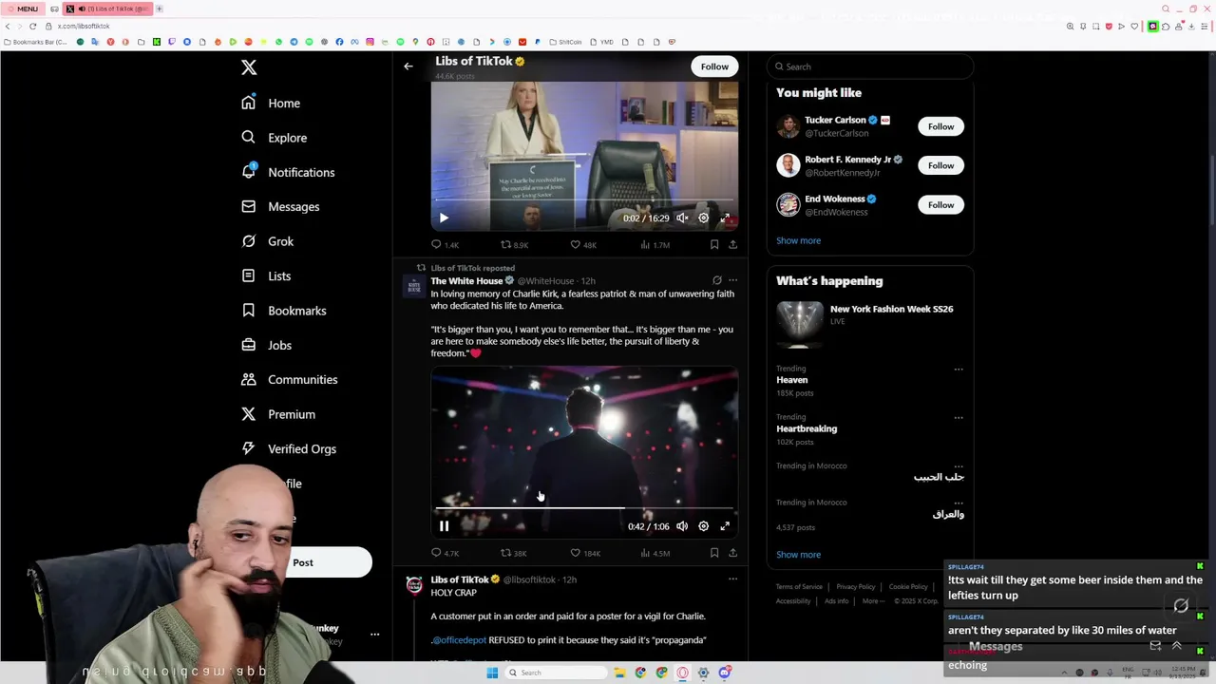Like the top post with 48K likes
The width and height of the screenshot is (1216, 684).
coord(582,244)
